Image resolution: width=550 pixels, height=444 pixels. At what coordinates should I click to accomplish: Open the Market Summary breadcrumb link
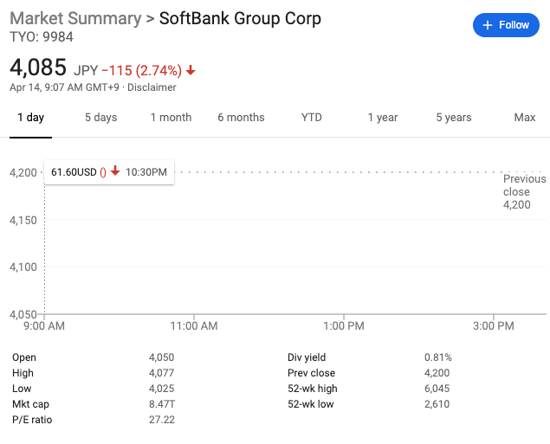pos(75,18)
